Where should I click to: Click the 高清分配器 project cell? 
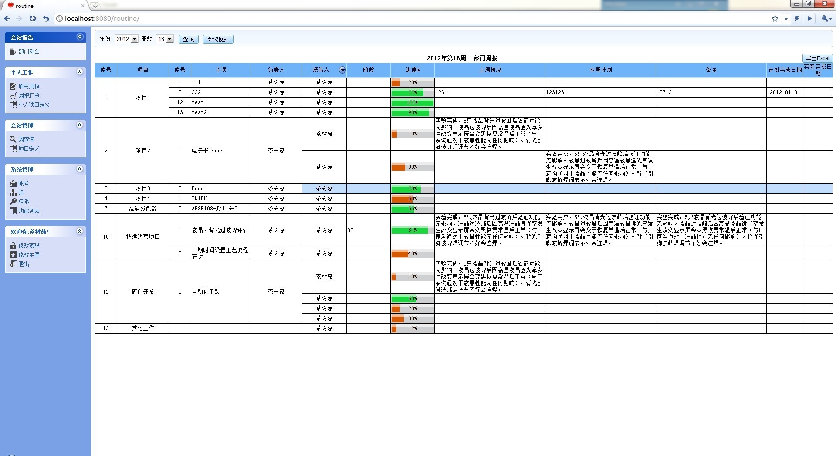pyautogui.click(x=143, y=209)
